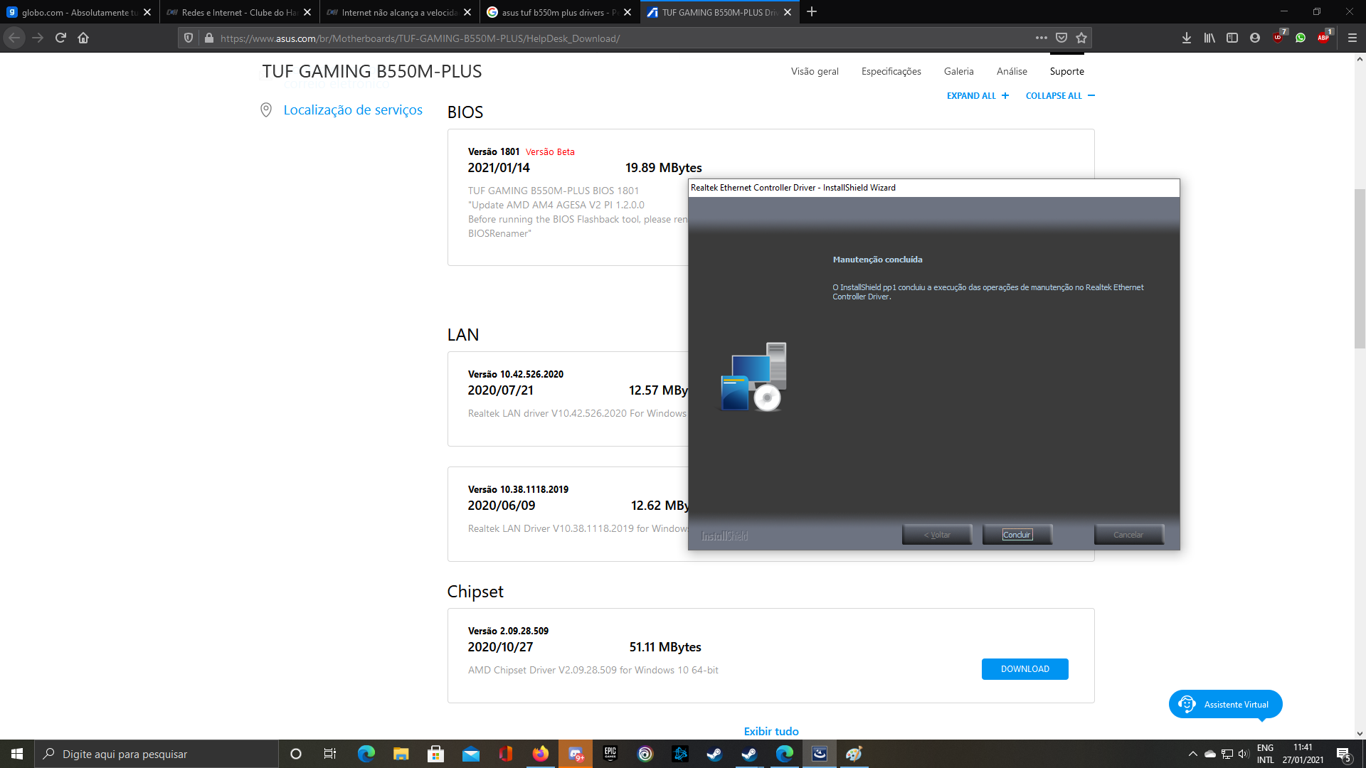Show the Firefox sidebars
Image resolution: width=1366 pixels, height=768 pixels.
[1232, 38]
